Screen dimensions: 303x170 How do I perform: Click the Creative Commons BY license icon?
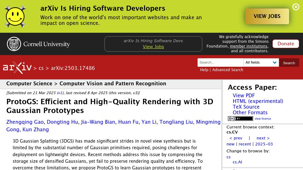[x=241, y=119]
